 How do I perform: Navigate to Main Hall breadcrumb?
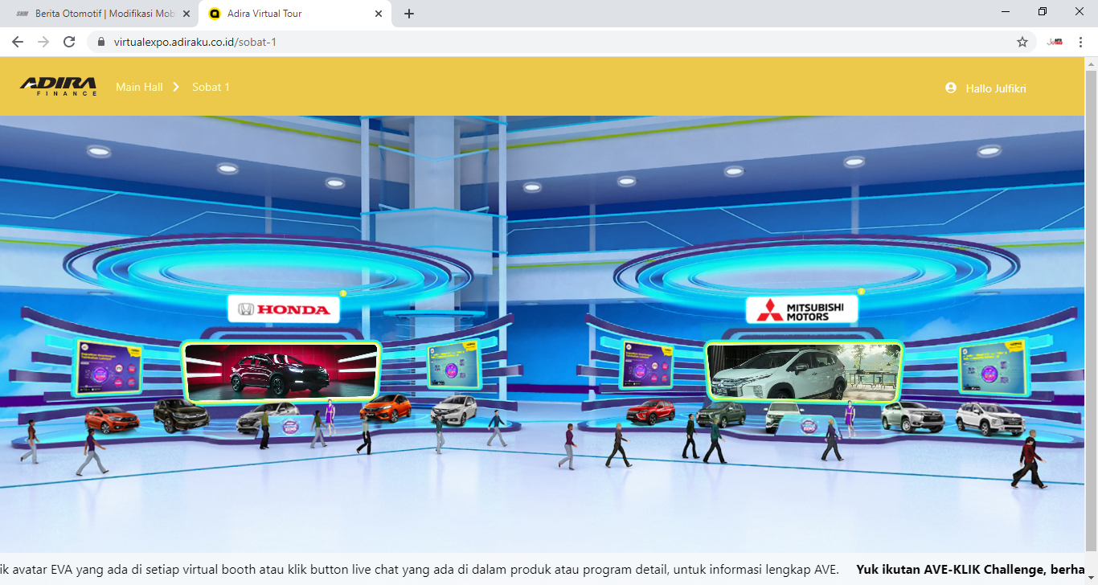point(139,87)
